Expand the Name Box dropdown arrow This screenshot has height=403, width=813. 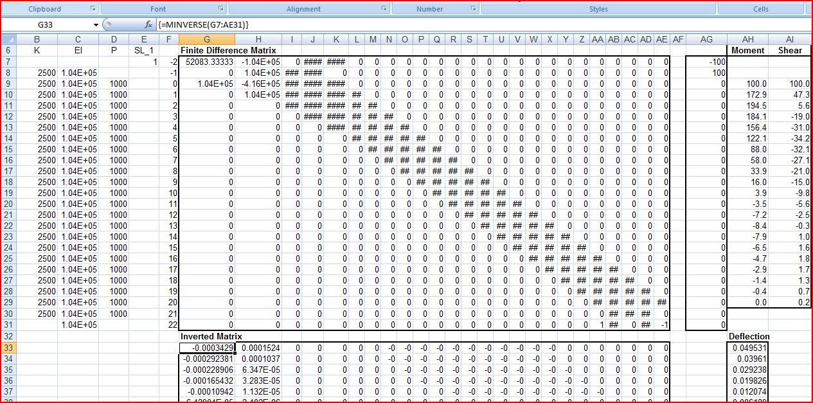click(x=96, y=24)
